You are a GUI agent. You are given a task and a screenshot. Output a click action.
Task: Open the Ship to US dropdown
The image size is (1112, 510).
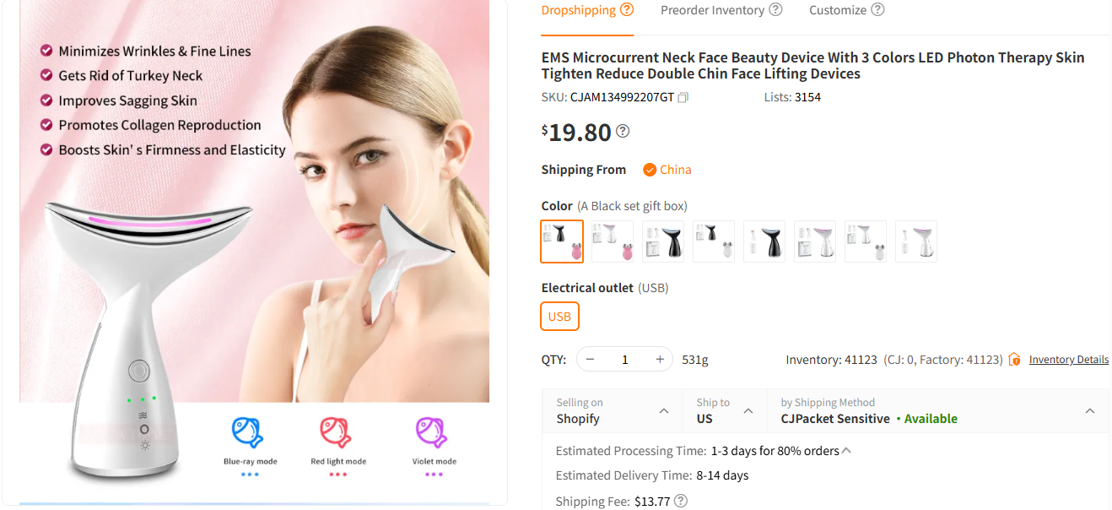click(x=750, y=410)
